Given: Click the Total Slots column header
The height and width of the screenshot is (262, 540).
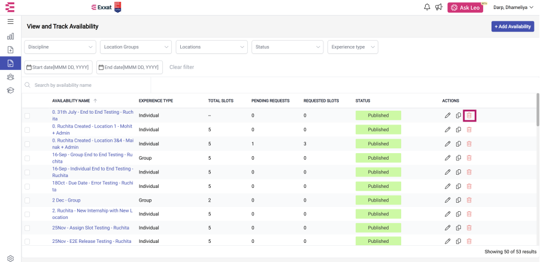Looking at the screenshot, I should (221, 101).
